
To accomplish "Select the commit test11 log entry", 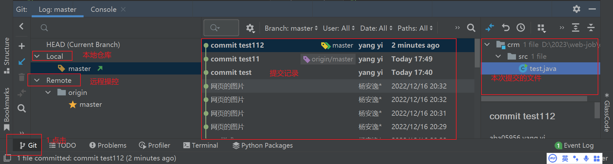I will tap(235, 59).
